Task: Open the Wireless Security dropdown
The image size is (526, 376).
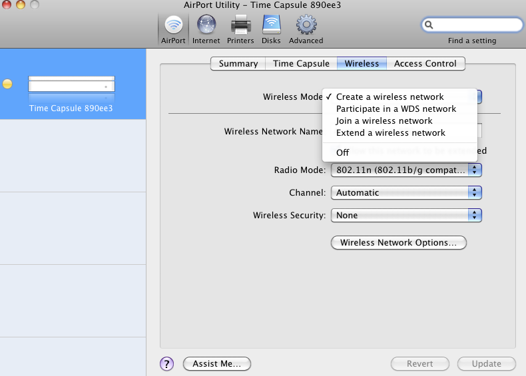Action: (406, 215)
